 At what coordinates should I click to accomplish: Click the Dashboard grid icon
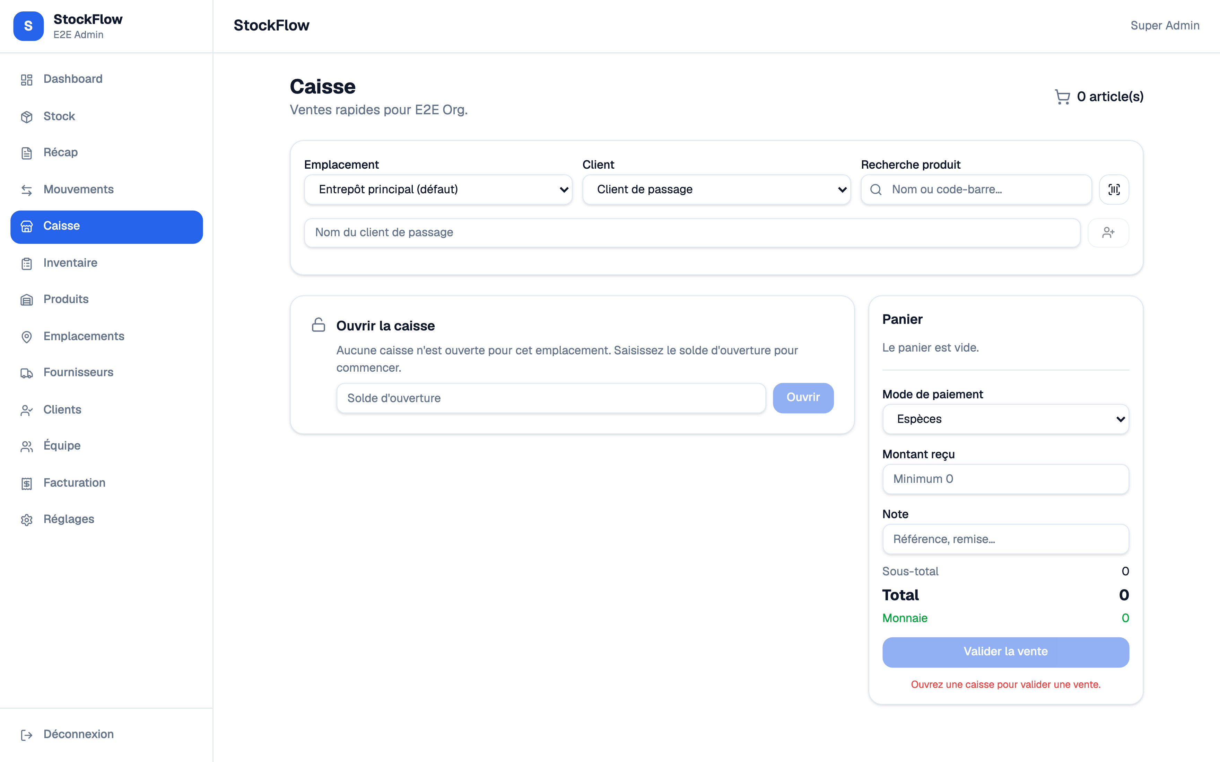(x=27, y=80)
